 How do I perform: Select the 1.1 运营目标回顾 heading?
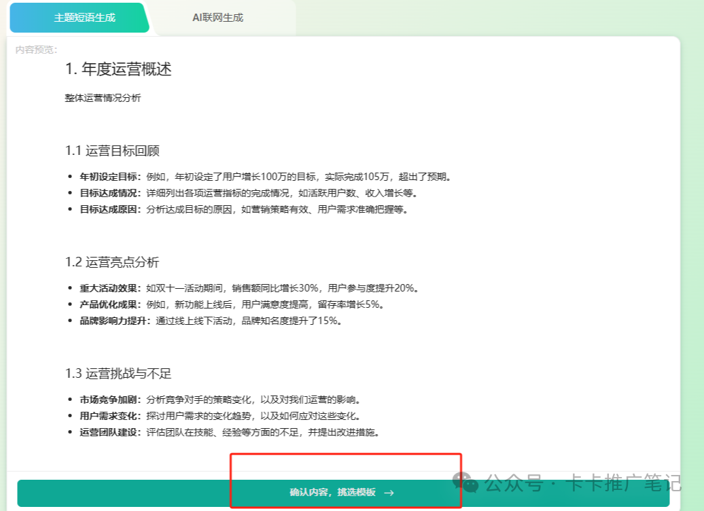pyautogui.click(x=112, y=151)
